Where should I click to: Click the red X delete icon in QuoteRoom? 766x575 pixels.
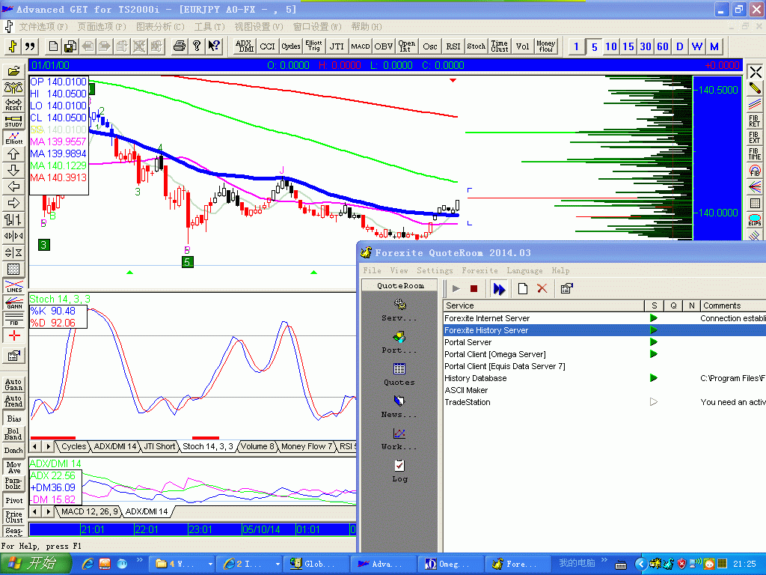(542, 288)
